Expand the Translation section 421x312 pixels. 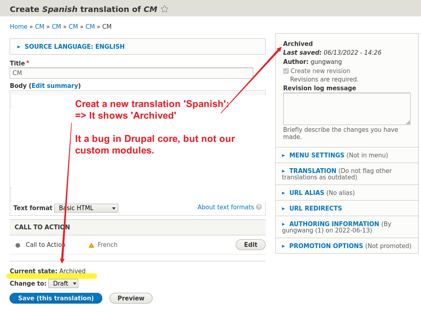coord(313,171)
